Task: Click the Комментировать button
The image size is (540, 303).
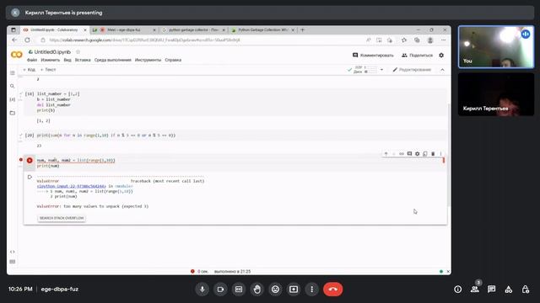Action: click(x=373, y=55)
